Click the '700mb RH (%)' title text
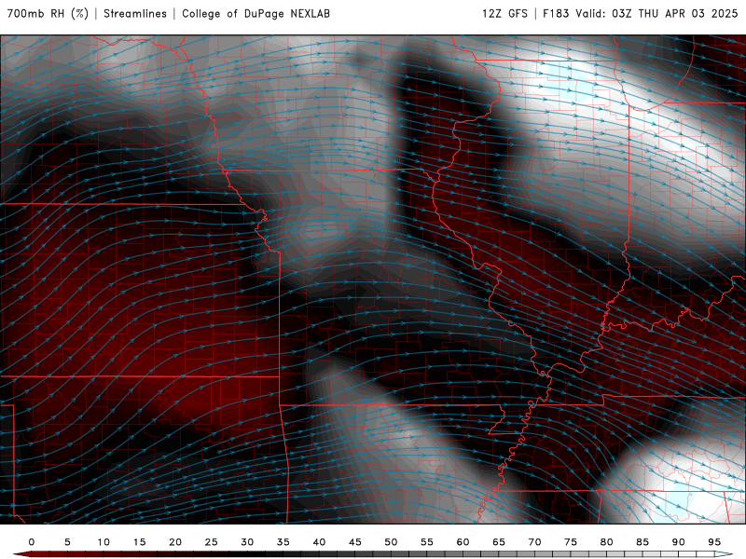The image size is (746, 559). point(48,14)
